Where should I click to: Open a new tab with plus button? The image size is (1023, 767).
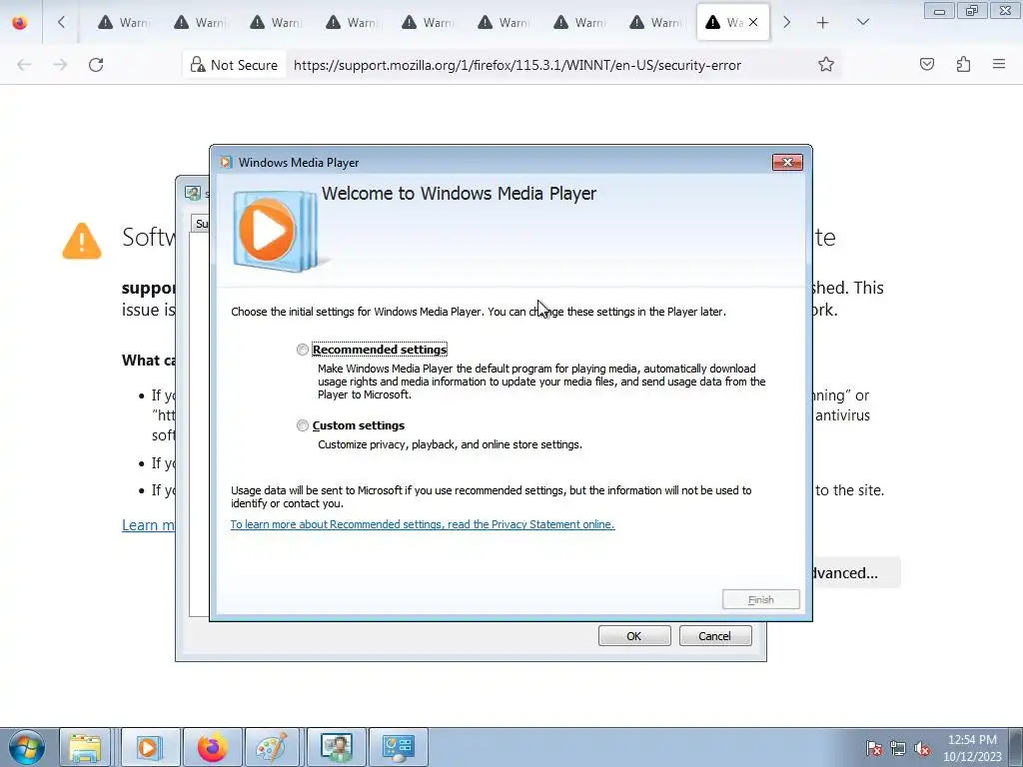coord(823,23)
